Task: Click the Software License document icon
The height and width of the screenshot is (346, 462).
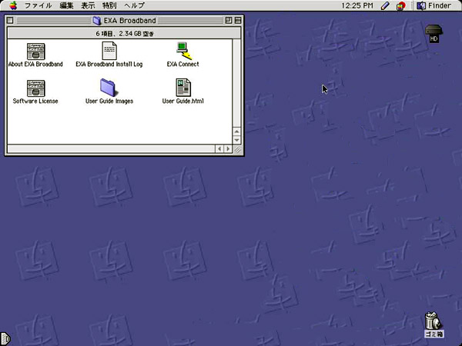Action: 35,88
